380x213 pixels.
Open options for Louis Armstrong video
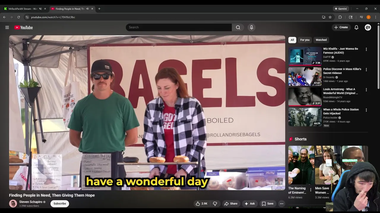(366, 90)
